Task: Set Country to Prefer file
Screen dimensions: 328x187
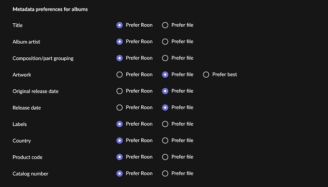Action: [165, 140]
